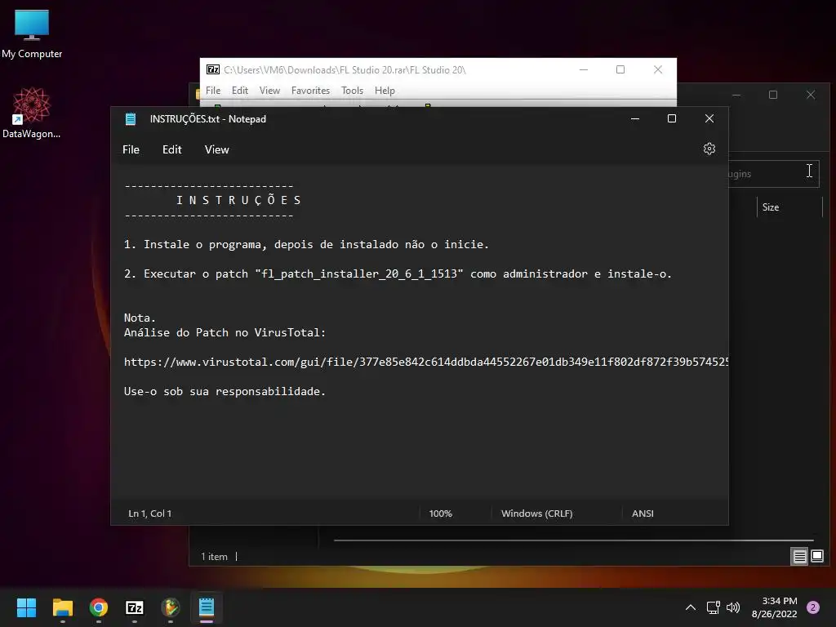Click the 'Nota.' line

(x=140, y=318)
